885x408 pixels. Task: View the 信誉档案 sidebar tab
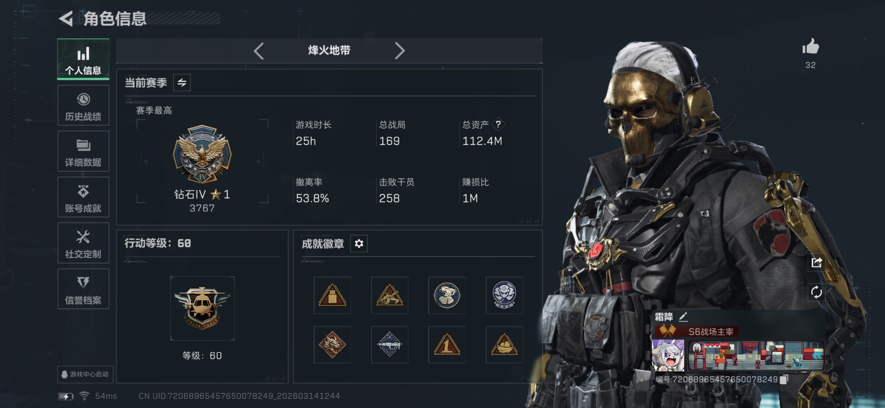(83, 289)
